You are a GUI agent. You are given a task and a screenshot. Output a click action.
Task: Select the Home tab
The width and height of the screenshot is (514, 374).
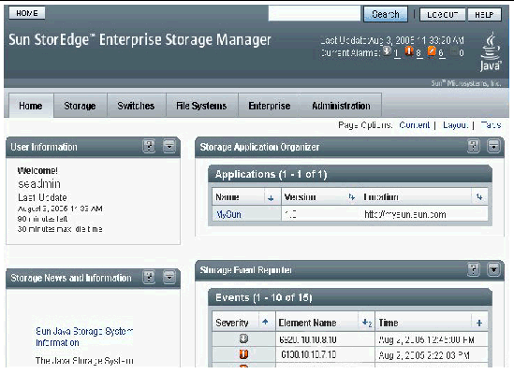coord(31,106)
